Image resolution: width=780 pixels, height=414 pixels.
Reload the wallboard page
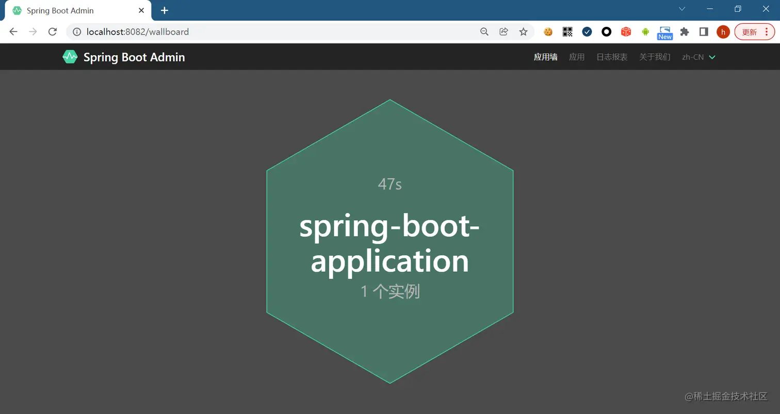click(x=52, y=31)
